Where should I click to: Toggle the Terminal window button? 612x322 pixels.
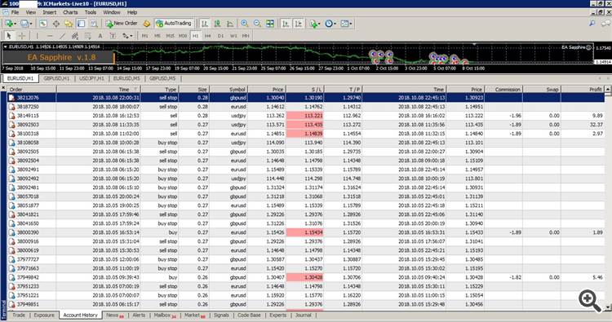pyautogui.click(x=81, y=24)
